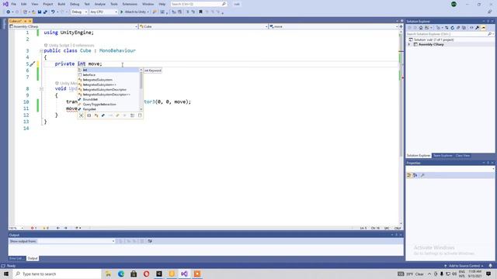Open the Project menu

coord(48,4)
